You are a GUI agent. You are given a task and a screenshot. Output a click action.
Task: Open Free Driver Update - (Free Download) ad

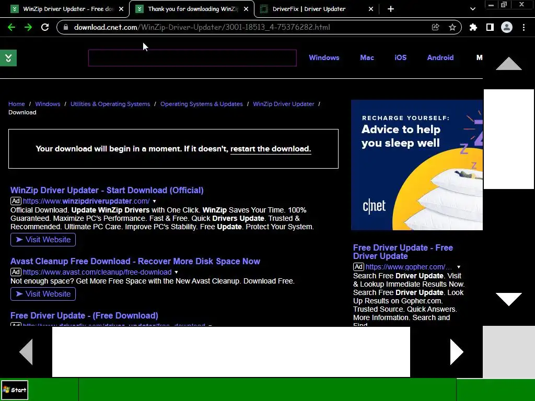(x=84, y=315)
